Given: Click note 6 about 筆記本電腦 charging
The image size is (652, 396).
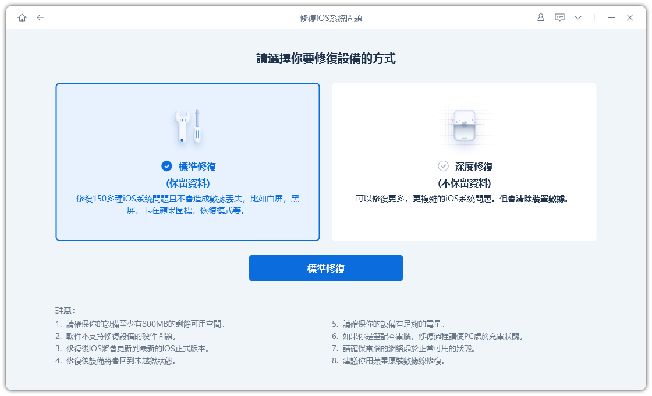Looking at the screenshot, I should click(x=427, y=336).
